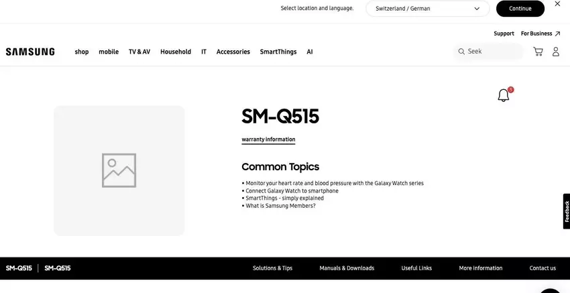570x293 pixels.
Task: Open 'What is Samsung Members?' topic
Action: [x=280, y=206]
